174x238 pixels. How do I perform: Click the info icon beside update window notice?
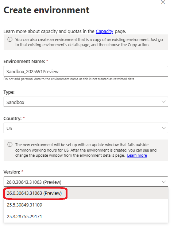click(10, 145)
